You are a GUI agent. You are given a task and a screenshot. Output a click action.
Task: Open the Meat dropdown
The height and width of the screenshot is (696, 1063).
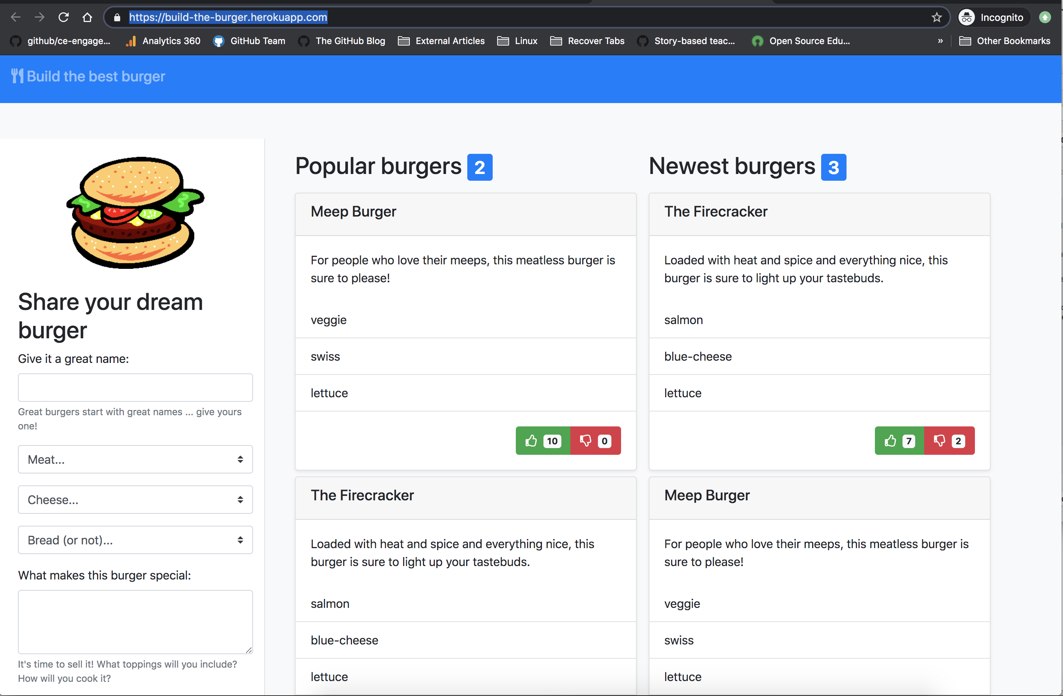pos(135,459)
